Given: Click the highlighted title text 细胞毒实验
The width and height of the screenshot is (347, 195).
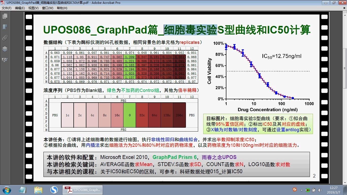Looking at the screenshot, I should [191, 30].
